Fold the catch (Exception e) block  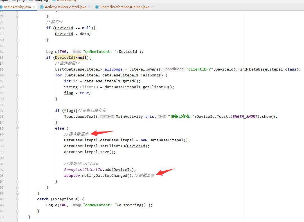coord(18,199)
